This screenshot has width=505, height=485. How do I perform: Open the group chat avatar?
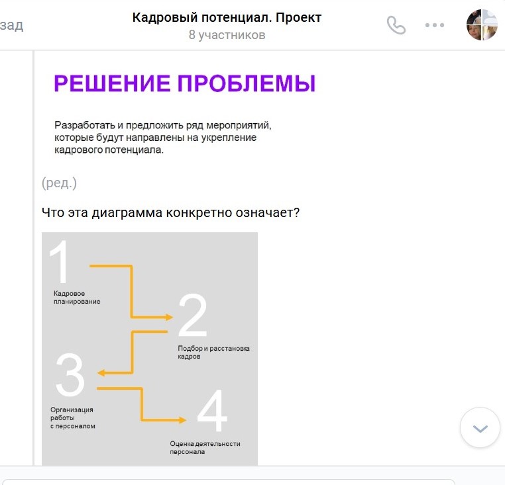tap(482, 24)
